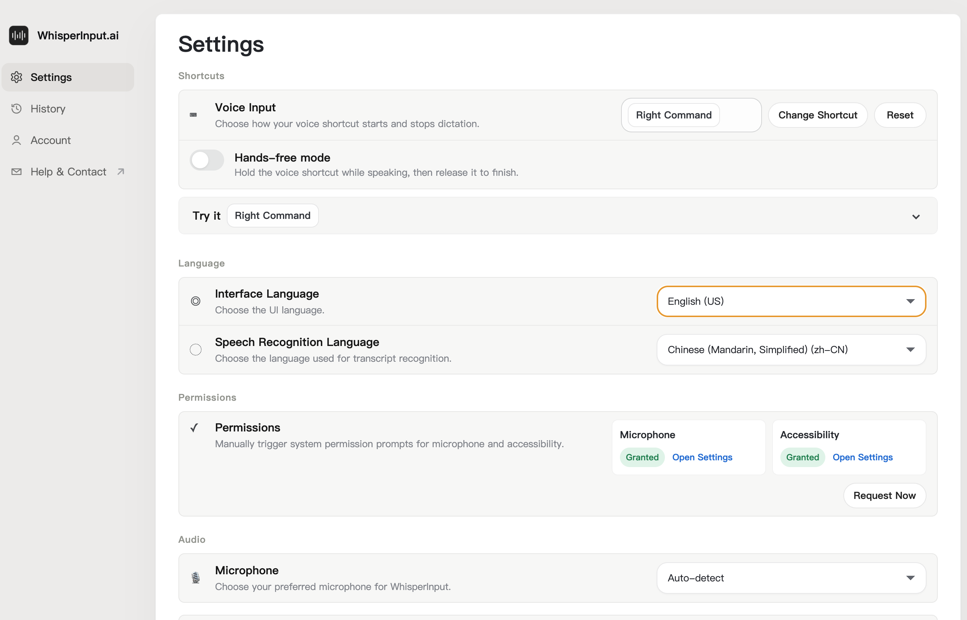This screenshot has width=967, height=620.
Task: Click the Settings page heading
Action: [x=221, y=44]
